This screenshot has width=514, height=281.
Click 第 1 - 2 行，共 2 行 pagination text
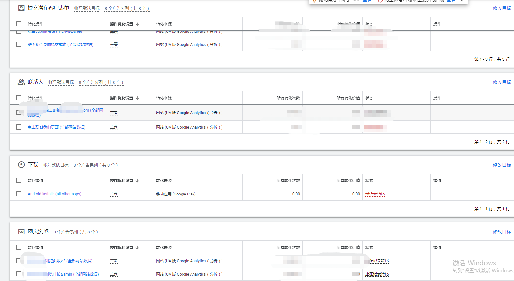tap(492, 142)
